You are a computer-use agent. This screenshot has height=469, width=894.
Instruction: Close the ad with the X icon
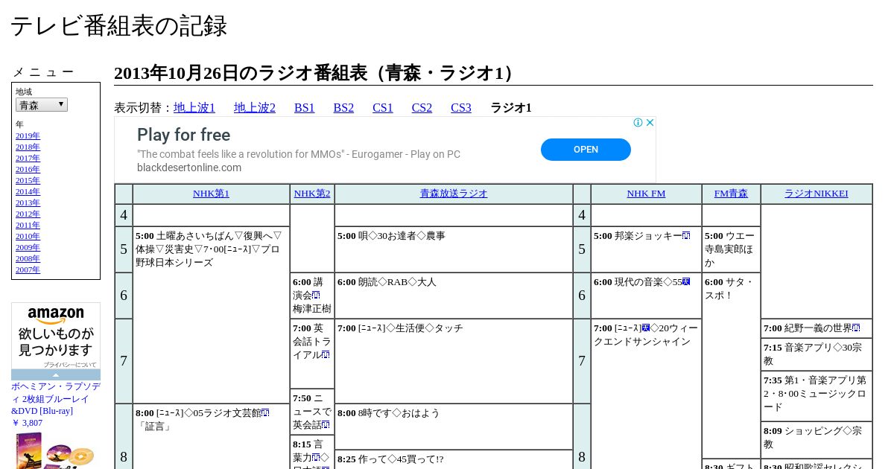(650, 123)
